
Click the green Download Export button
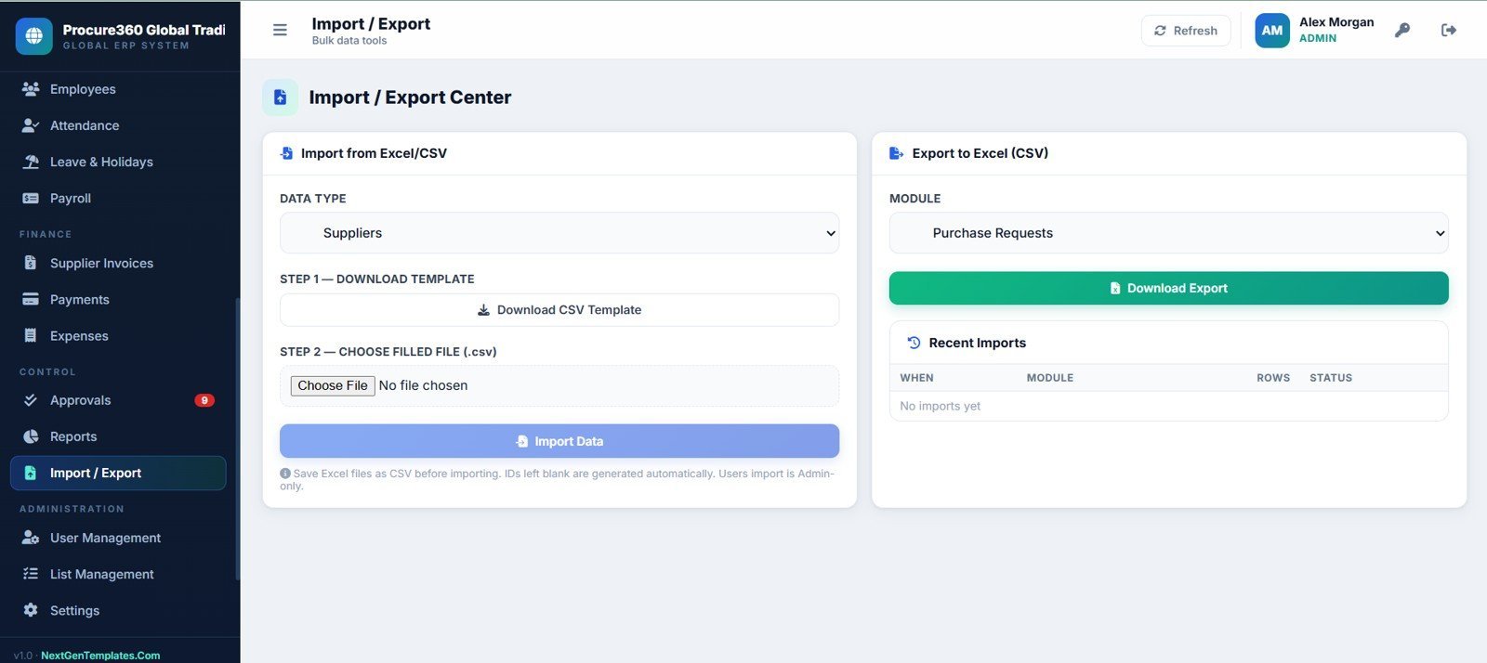coord(1169,288)
